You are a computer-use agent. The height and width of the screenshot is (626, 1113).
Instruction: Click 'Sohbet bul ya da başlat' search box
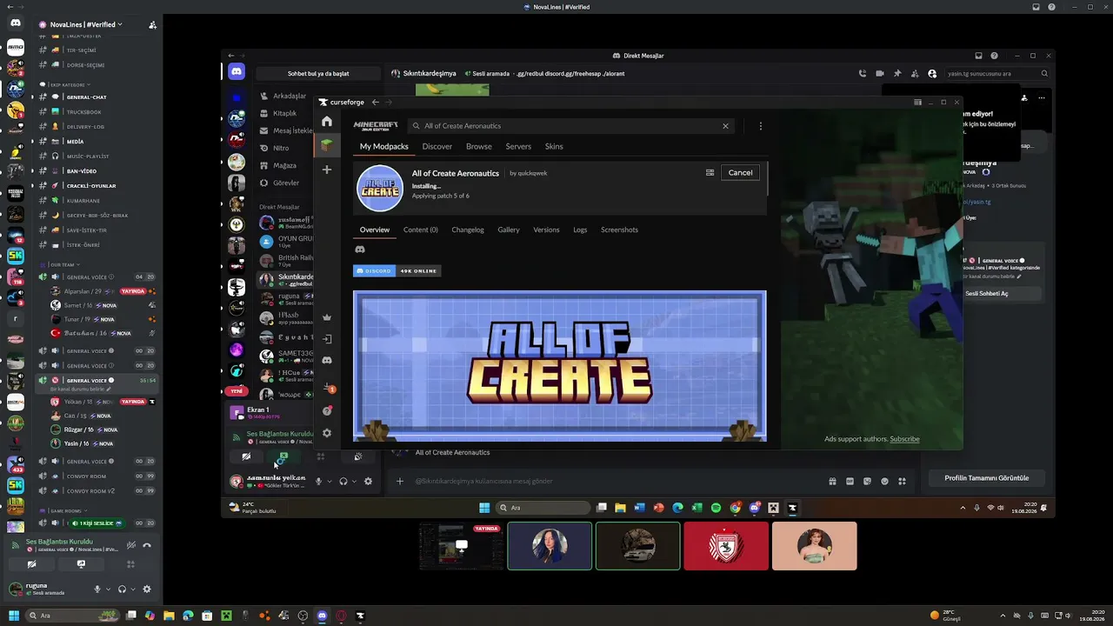click(x=318, y=74)
